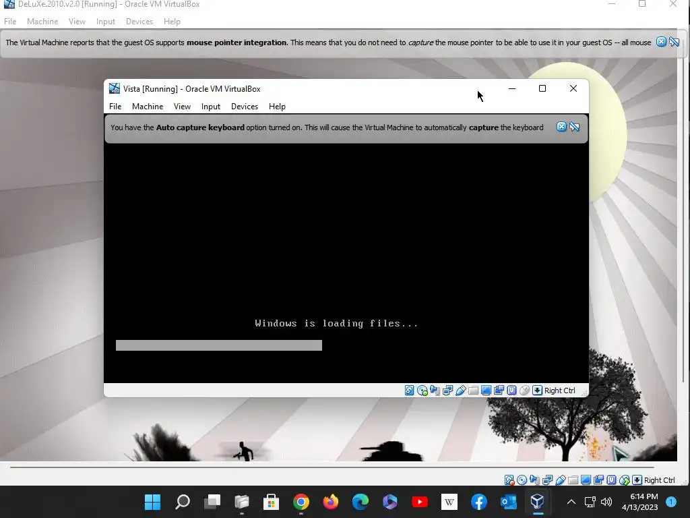Click mouse integration icon in Vista status bar
Screen dimensions: 690x518
tap(524, 391)
